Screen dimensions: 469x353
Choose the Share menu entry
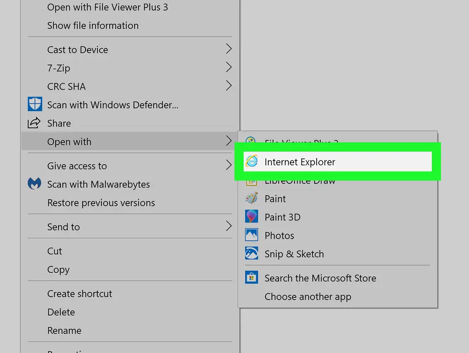point(130,123)
